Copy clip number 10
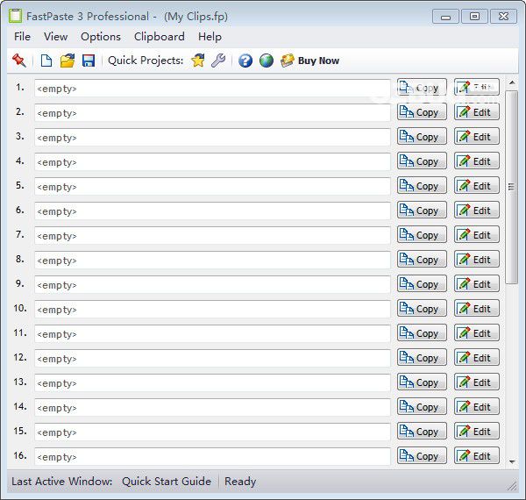 422,308
